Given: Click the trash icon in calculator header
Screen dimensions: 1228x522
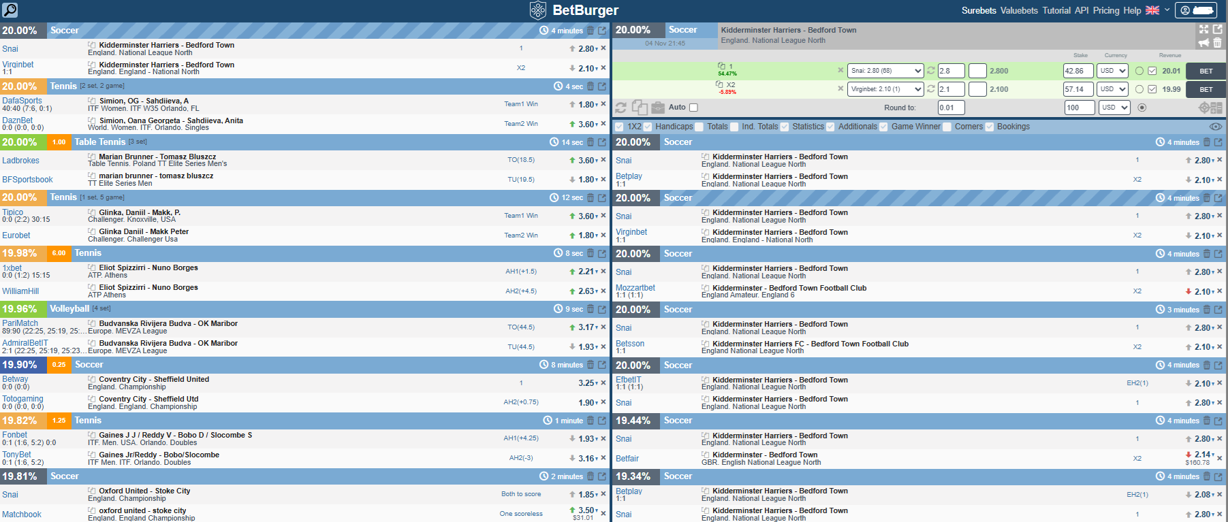Looking at the screenshot, I should pyautogui.click(x=1217, y=43).
